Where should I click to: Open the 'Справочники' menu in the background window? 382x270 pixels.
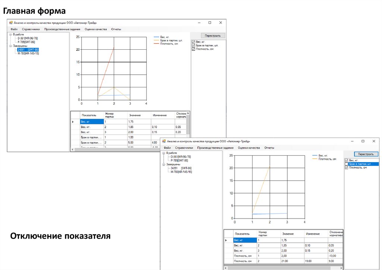tap(31, 29)
